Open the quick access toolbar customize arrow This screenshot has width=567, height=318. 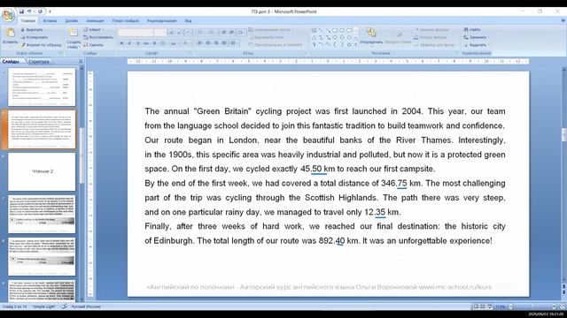pos(50,11)
